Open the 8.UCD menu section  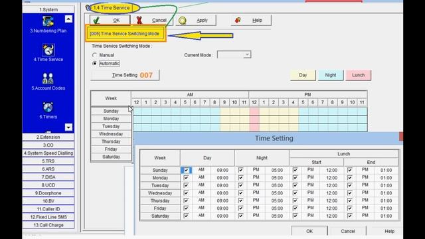click(x=48, y=185)
